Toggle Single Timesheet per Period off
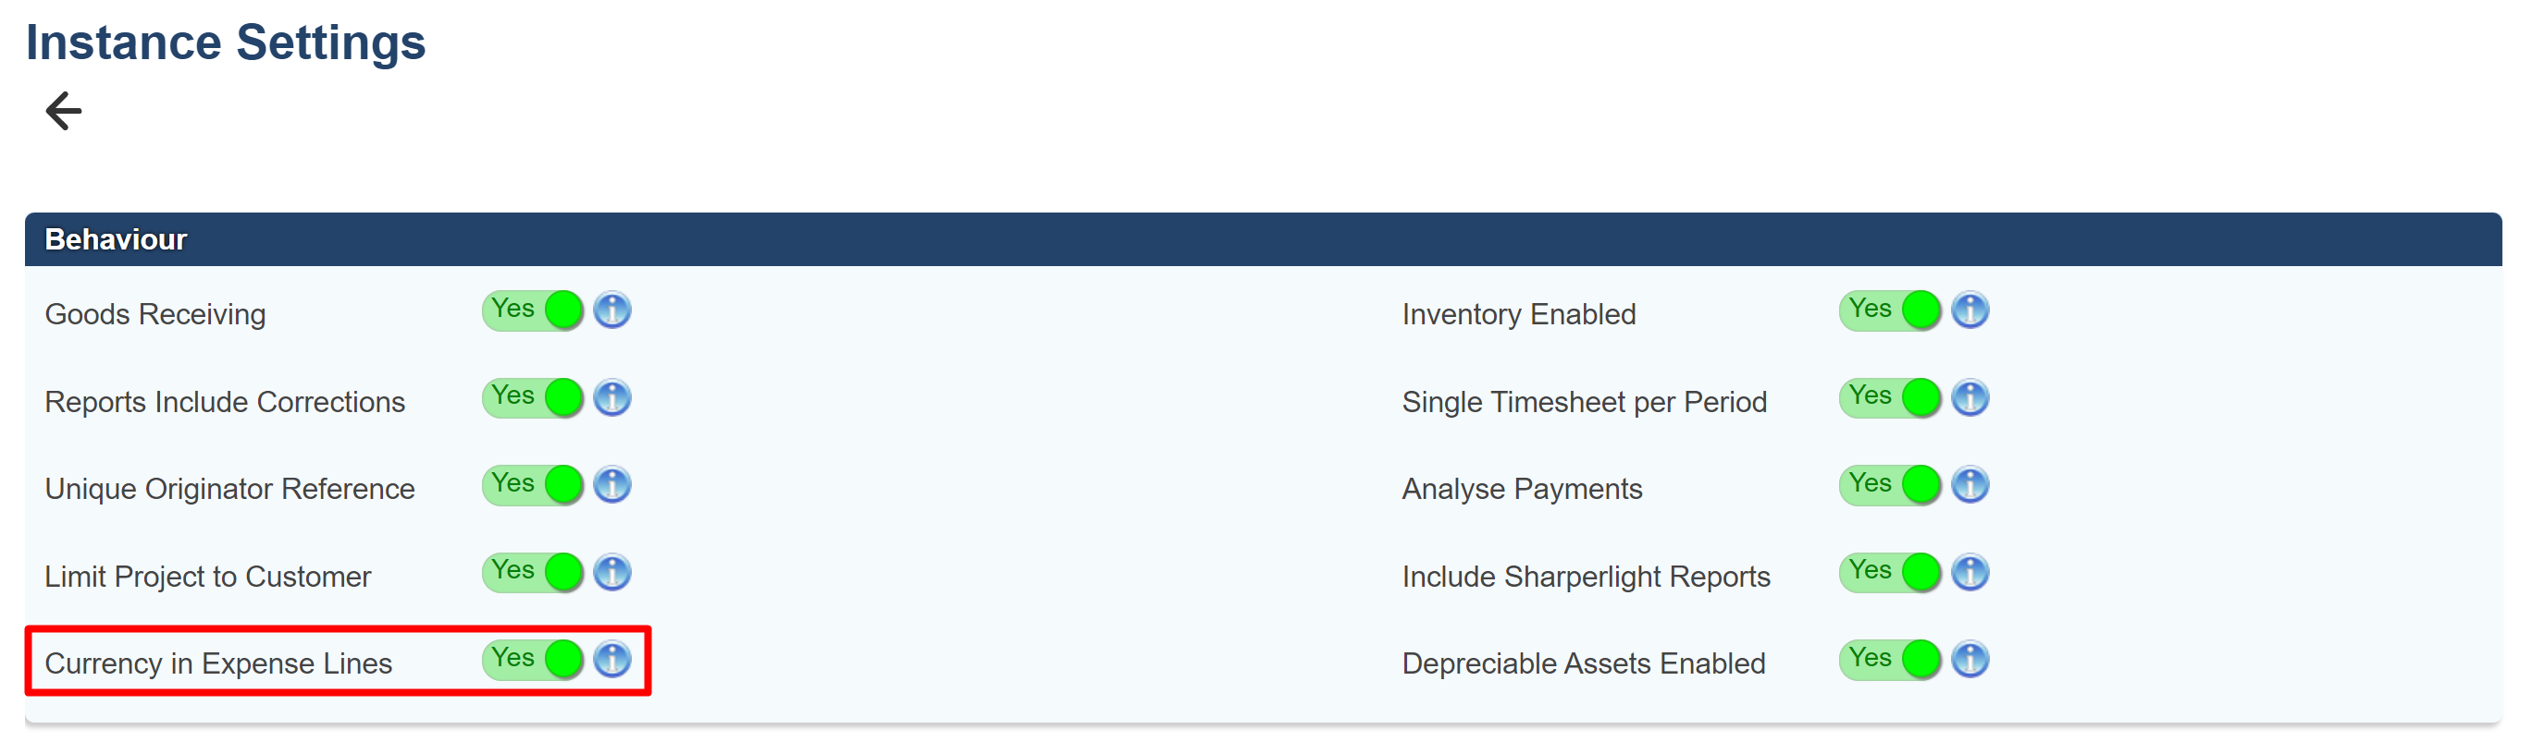 pos(1889,397)
